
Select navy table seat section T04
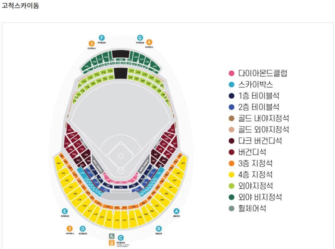[121, 187]
